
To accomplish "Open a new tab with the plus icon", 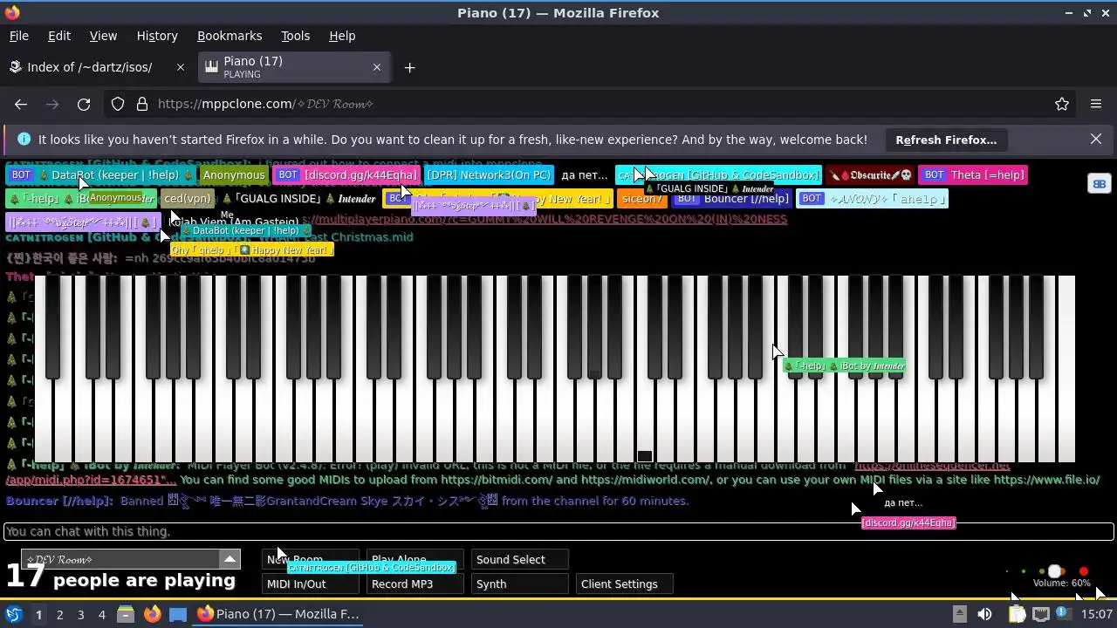I will pos(409,67).
